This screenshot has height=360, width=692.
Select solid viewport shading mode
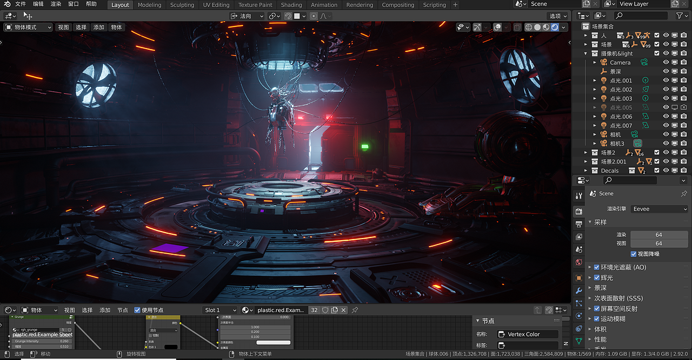point(538,27)
